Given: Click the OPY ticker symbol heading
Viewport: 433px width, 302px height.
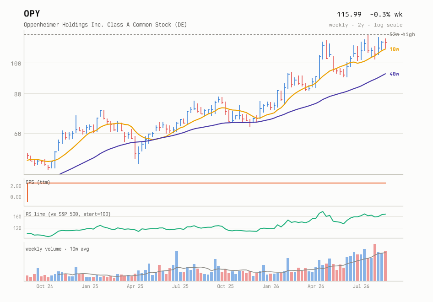Looking at the screenshot, I should click(x=32, y=14).
